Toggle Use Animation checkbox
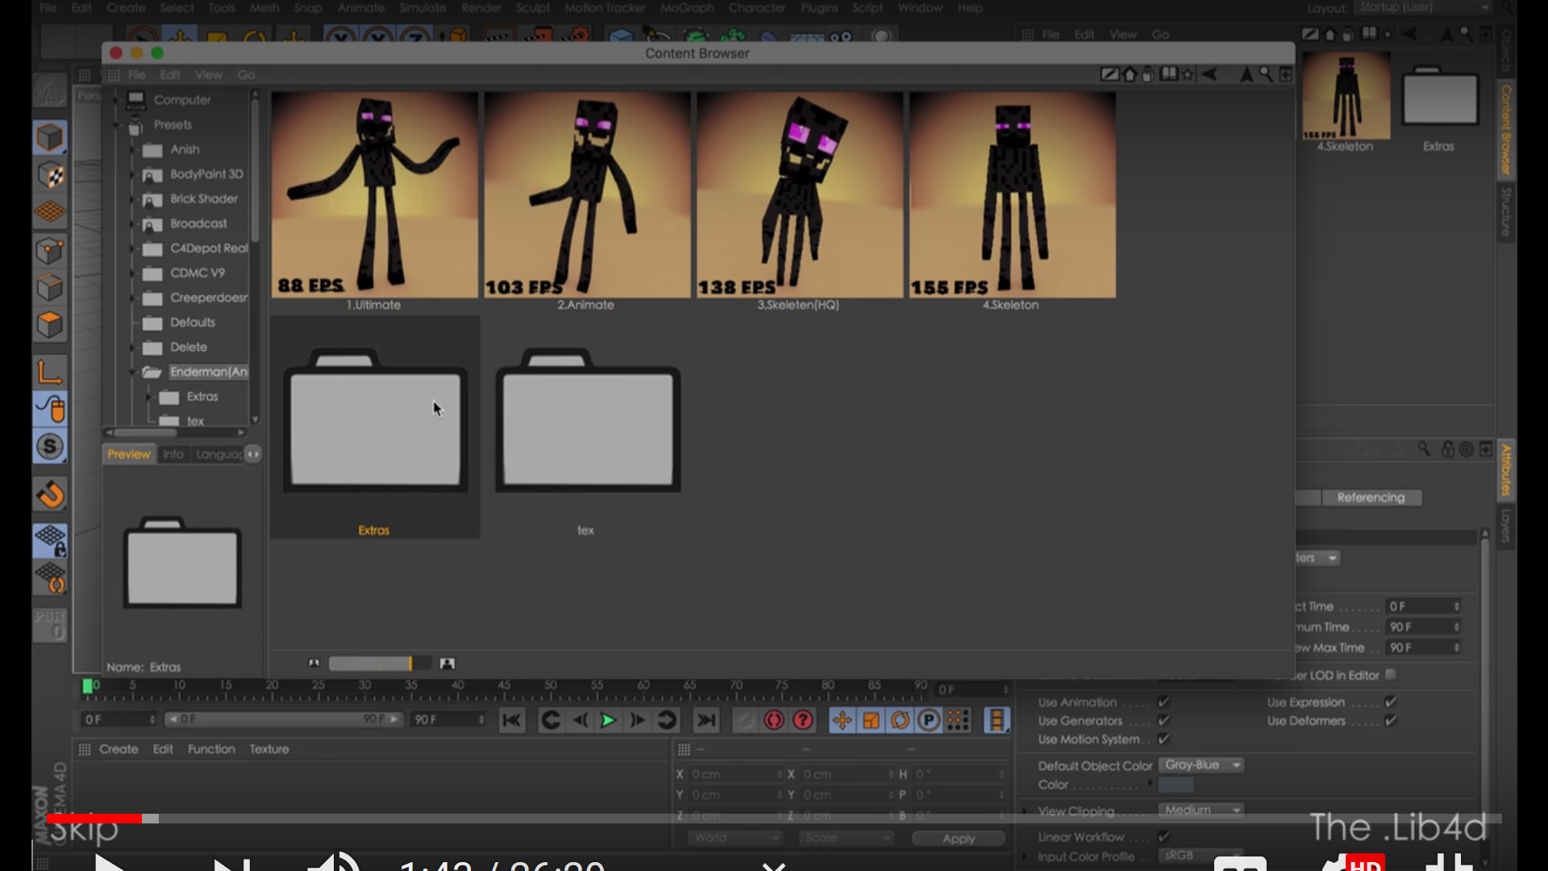The height and width of the screenshot is (871, 1548). pos(1163,702)
